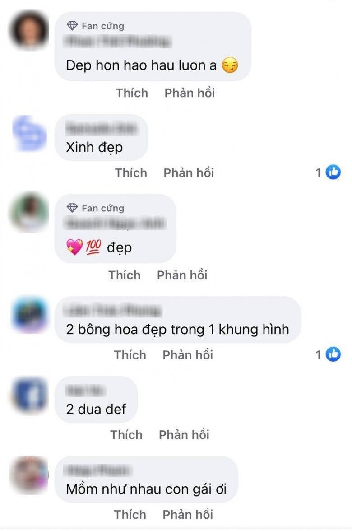
Task: Like the heart and 100 'đẹp' comment
Action: tap(124, 275)
